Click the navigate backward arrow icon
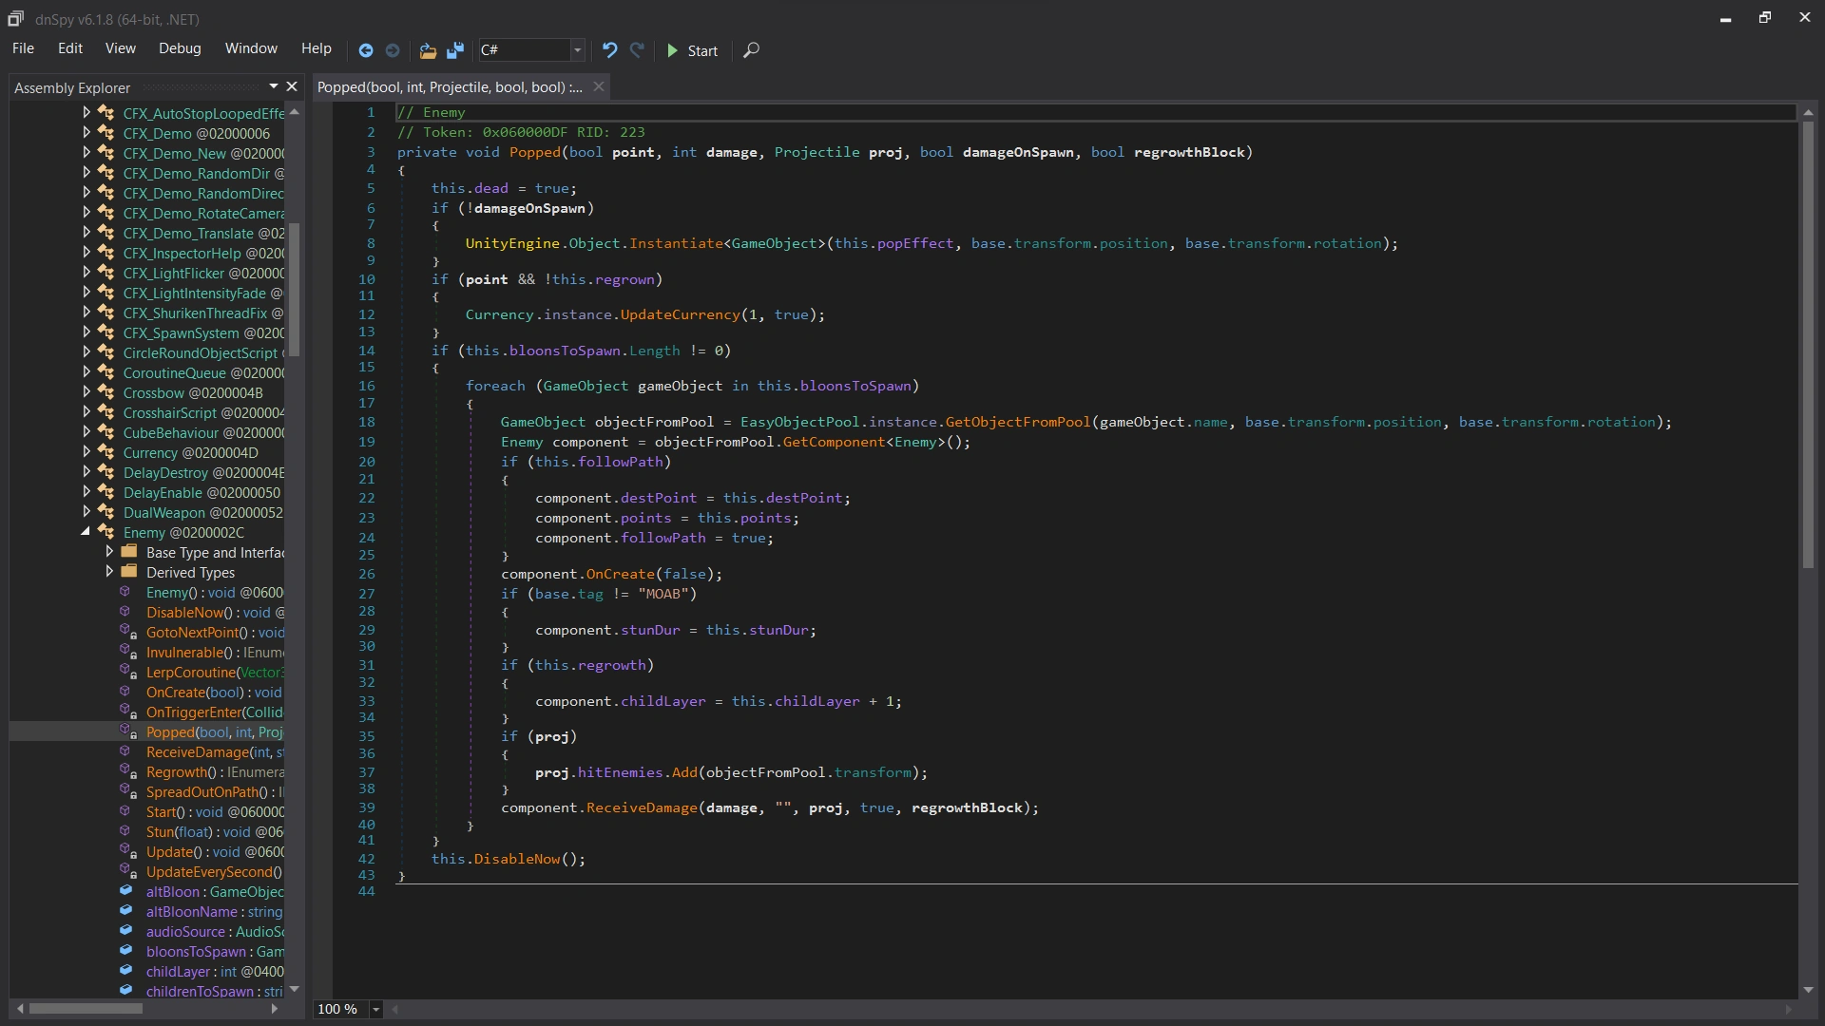 click(365, 50)
